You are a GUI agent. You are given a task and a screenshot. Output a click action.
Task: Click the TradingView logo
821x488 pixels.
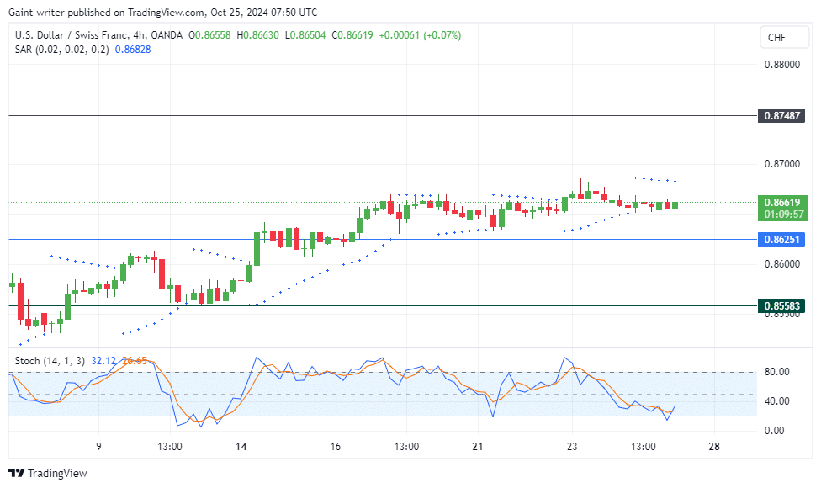coord(48,474)
